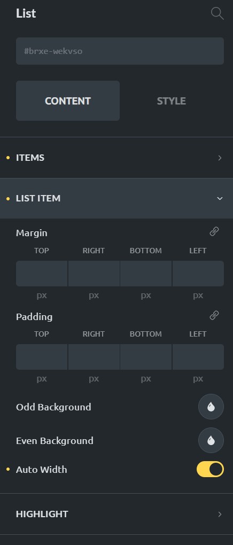233x545 pixels.
Task: Focus the element ID field #brxe-wekvso
Action: [x=120, y=51]
